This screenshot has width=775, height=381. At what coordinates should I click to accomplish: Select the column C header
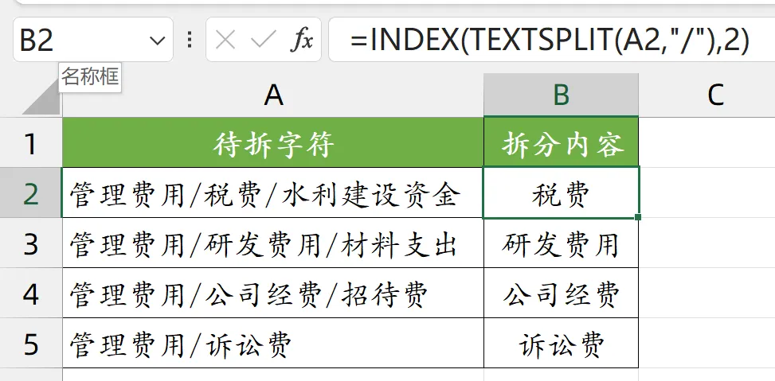[x=707, y=95]
